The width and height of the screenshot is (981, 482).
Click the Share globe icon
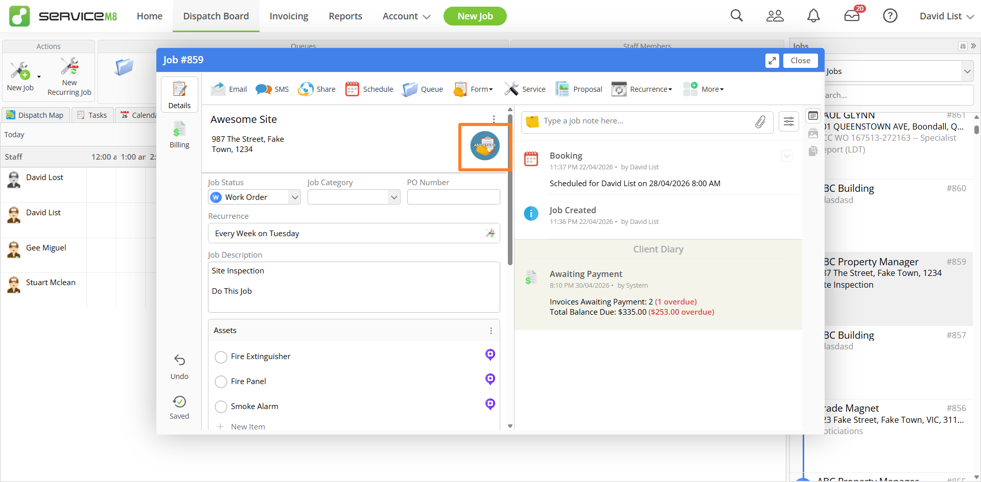coord(306,89)
